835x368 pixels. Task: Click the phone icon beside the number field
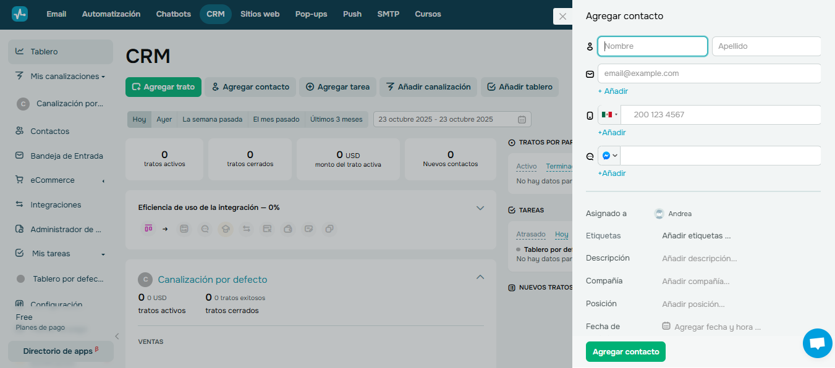tap(589, 114)
